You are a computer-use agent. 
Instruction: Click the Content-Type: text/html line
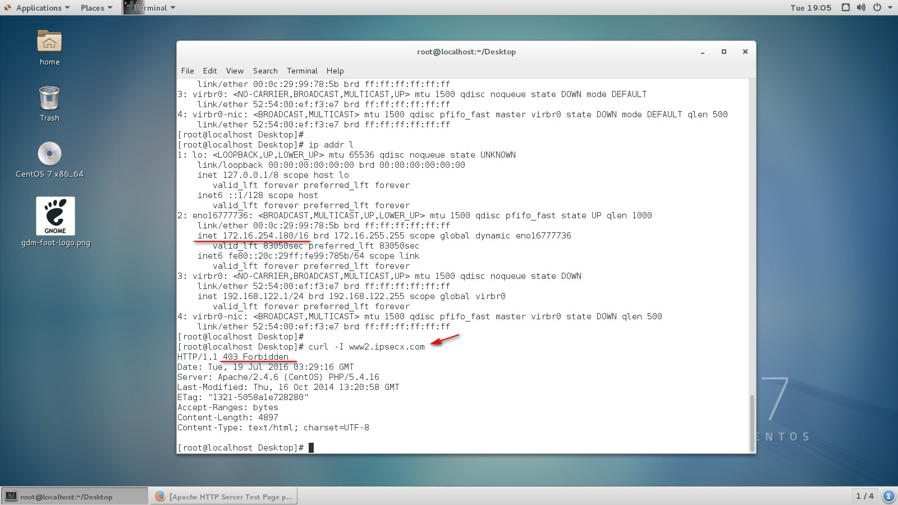(x=273, y=428)
